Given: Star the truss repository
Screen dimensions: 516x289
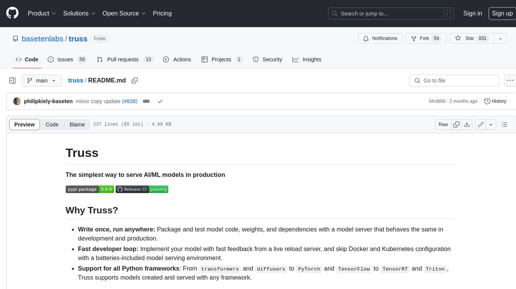Looking at the screenshot, I should (x=472, y=39).
